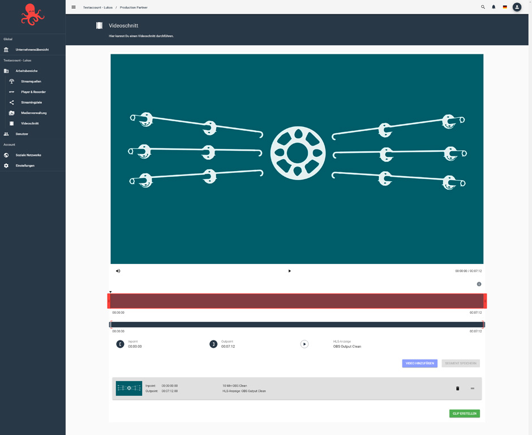Set the Inpoint bracket marker
The image size is (532, 435).
tap(120, 344)
